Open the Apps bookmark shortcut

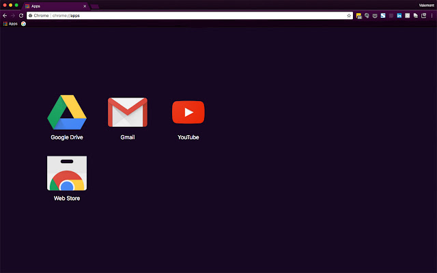click(10, 24)
